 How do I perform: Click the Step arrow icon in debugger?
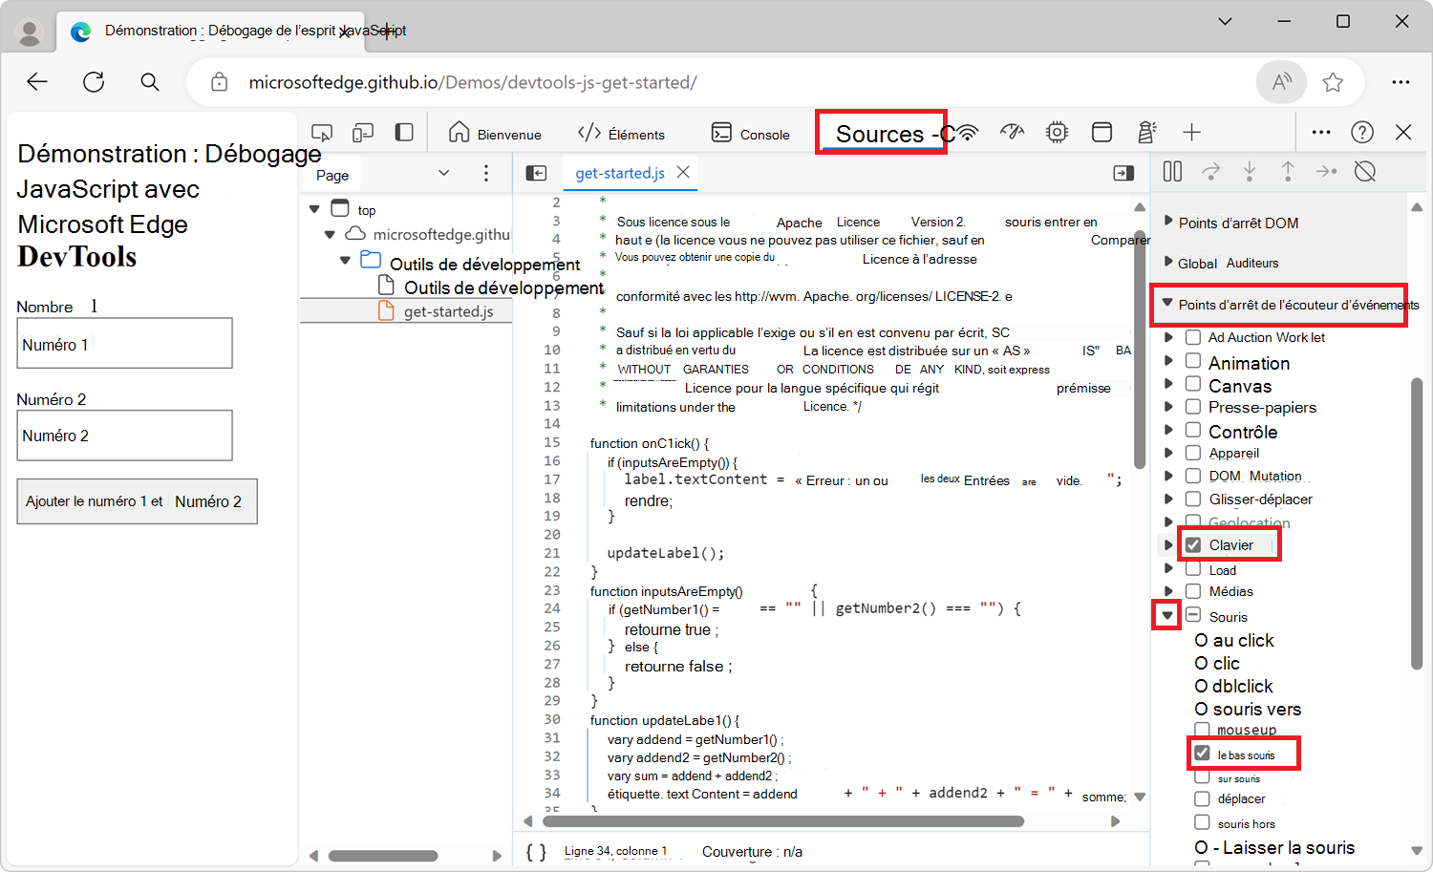tap(1326, 171)
